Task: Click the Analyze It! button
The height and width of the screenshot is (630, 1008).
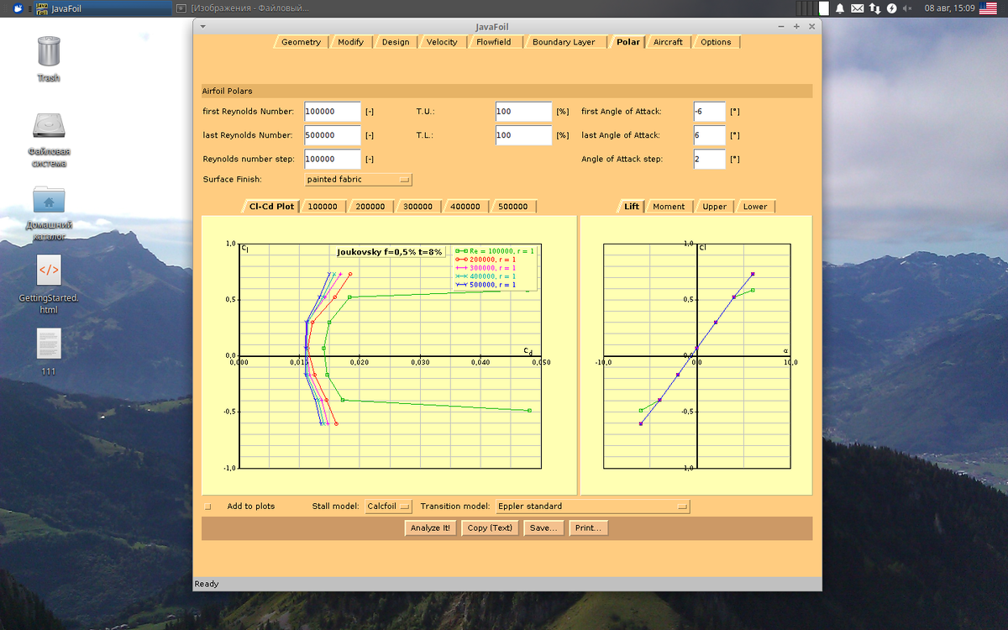Action: pos(431,528)
